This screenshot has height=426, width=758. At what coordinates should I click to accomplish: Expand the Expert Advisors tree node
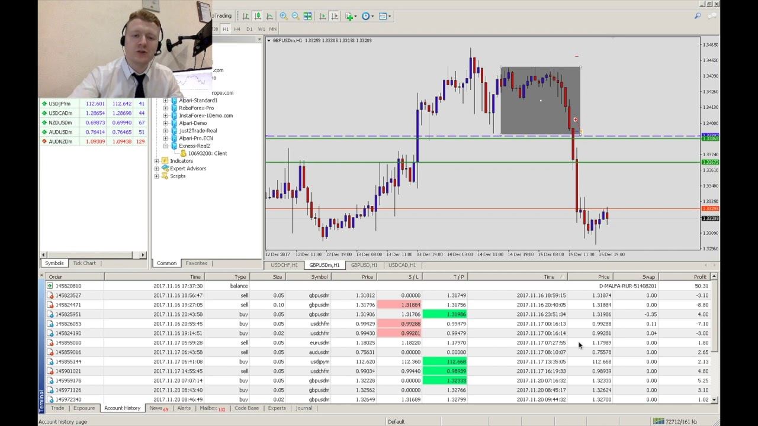coord(157,169)
